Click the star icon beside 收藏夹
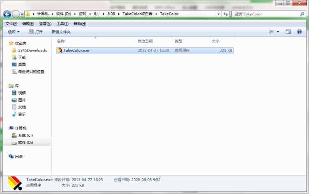This screenshot has height=194, width=309. [x=11, y=43]
